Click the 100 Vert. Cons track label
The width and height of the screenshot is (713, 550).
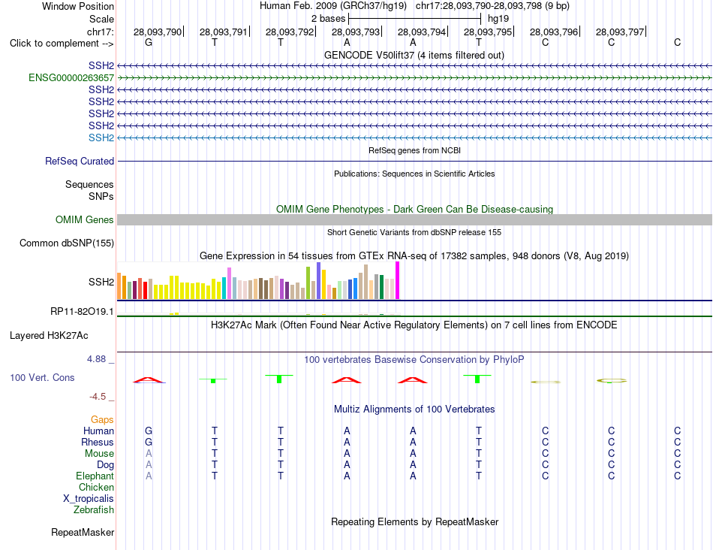(42, 377)
